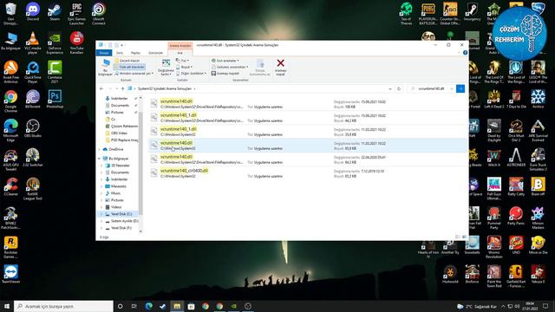Open 'Yeniden aranacak yer' dropdown
This screenshot has height=312, width=555.
(134, 73)
